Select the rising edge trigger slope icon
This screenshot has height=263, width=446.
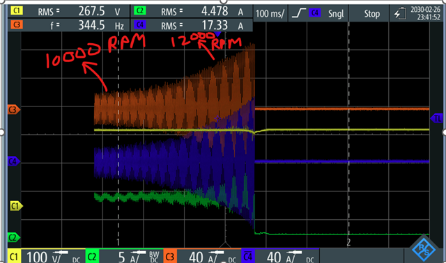point(299,13)
